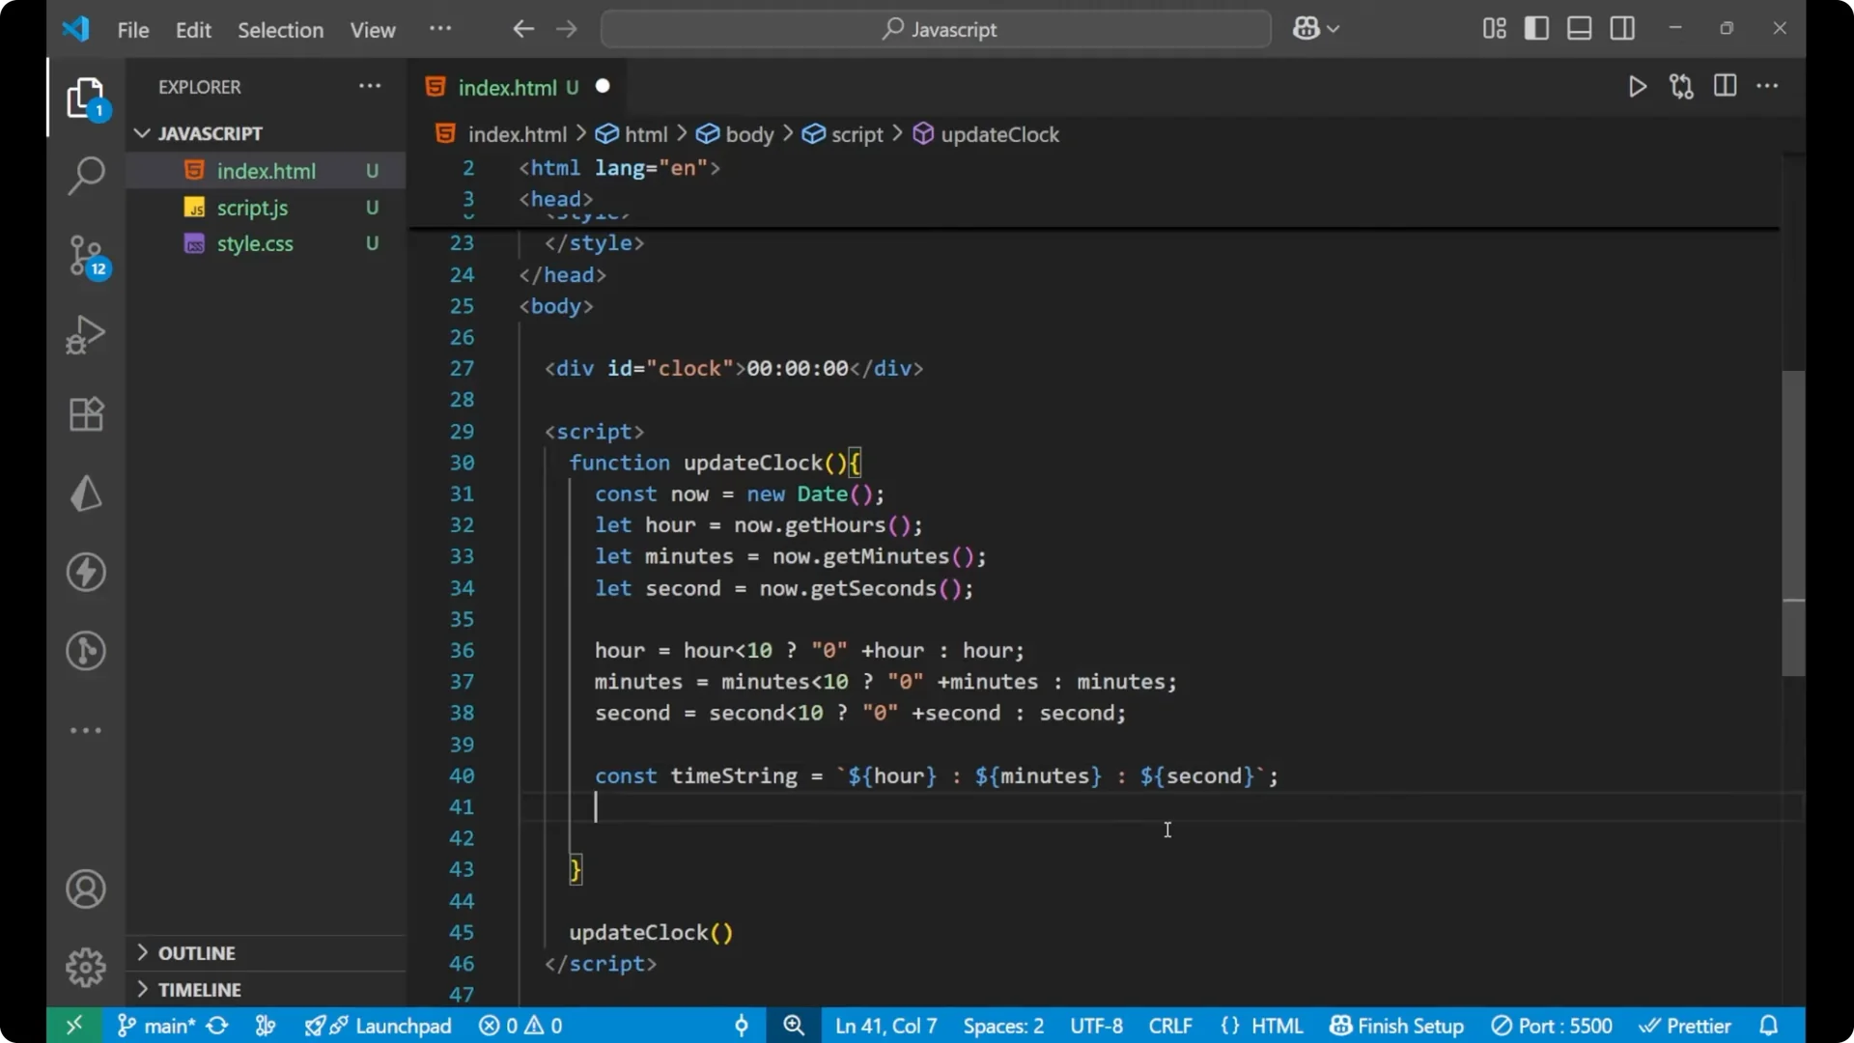Viewport: 1854px width, 1043px height.
Task: Run index.html with the play button
Action: pos(1638,86)
